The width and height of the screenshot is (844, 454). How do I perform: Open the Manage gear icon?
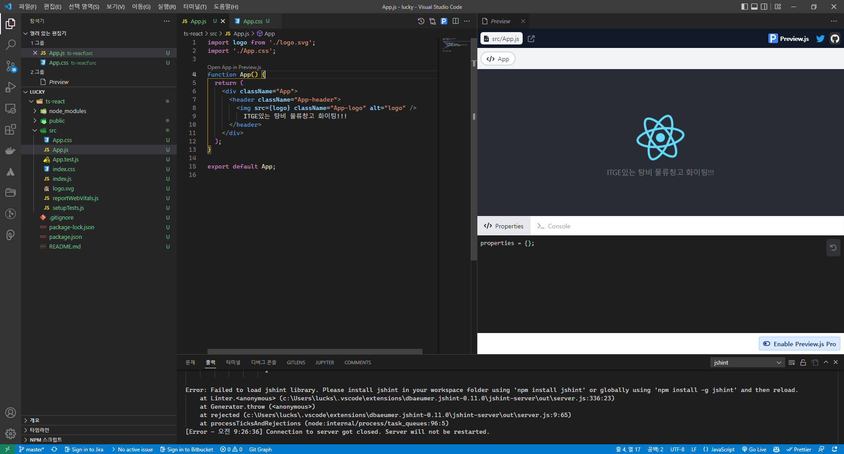(x=11, y=434)
